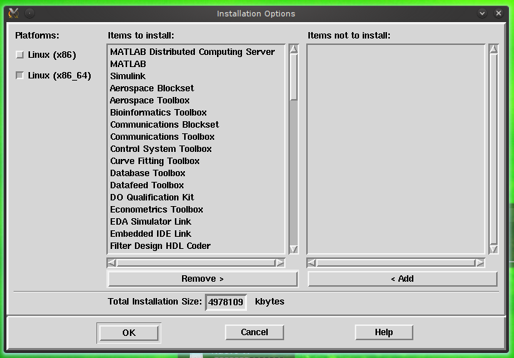Click the round pin button in the title bar
514x358 pixels.
[x=29, y=14]
